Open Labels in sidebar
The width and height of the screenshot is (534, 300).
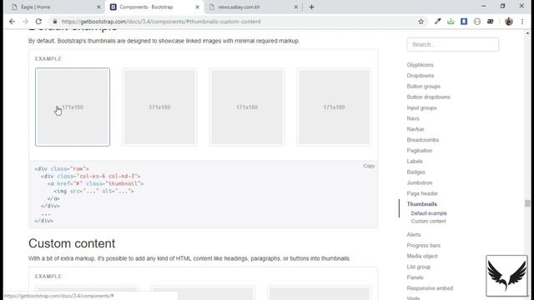415,161
